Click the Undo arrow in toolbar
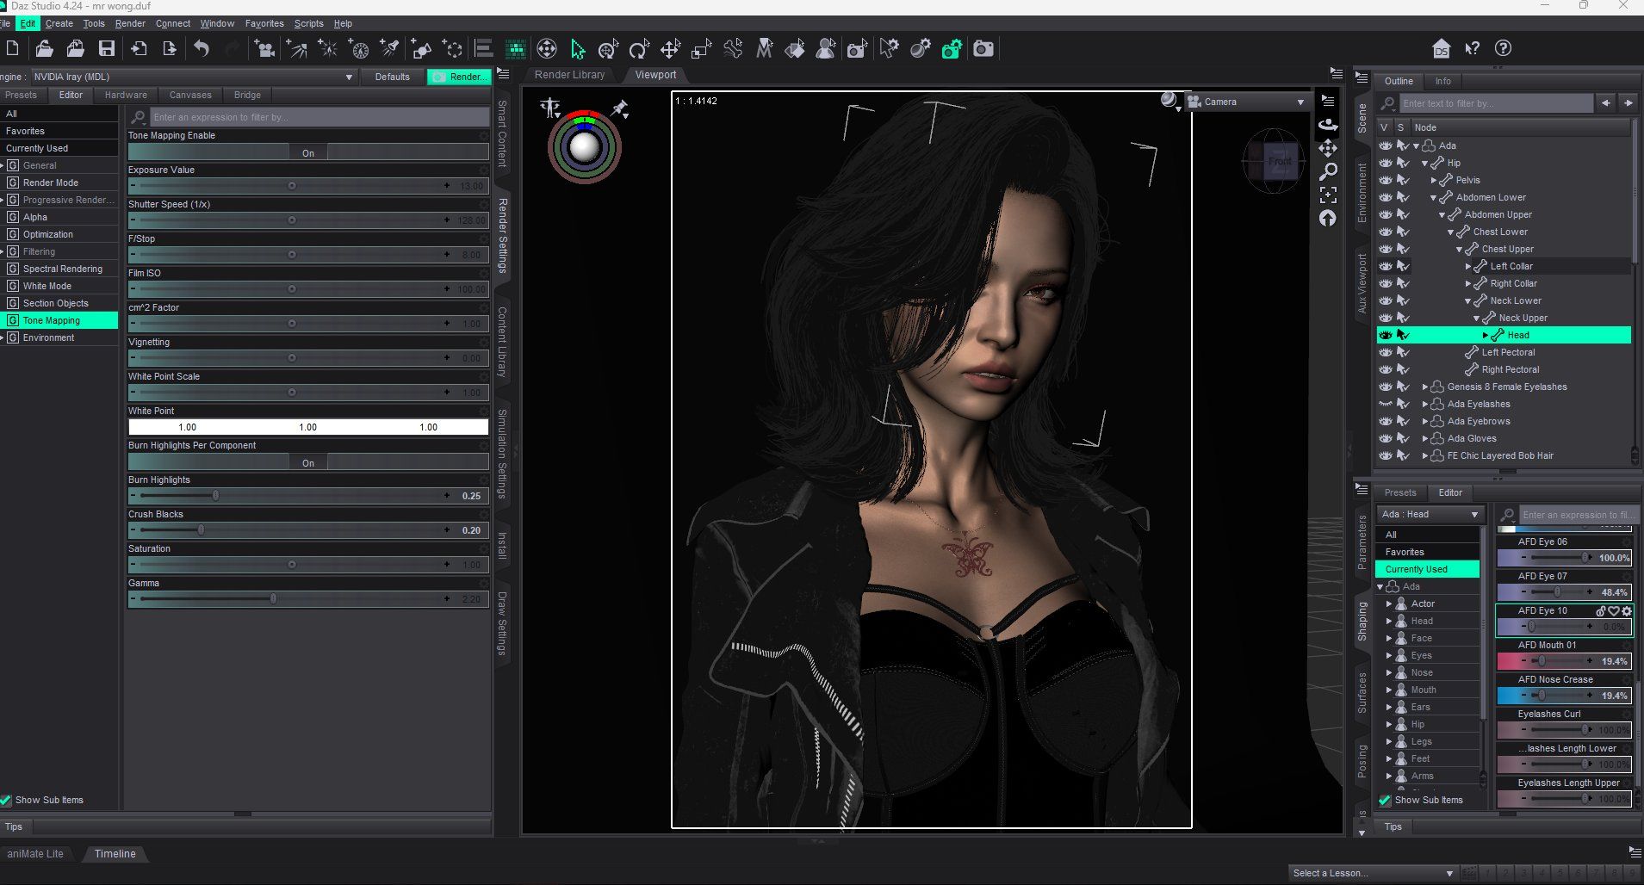 (202, 49)
